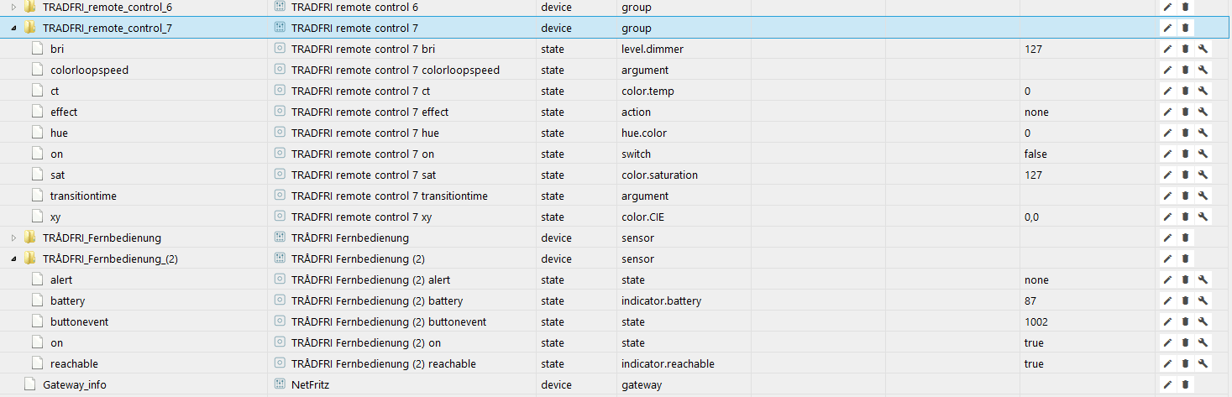Screen dimensions: 1232x397
Task: Click the trash icon for TRADFRI_remote_control_6
Action: tap(1185, 7)
